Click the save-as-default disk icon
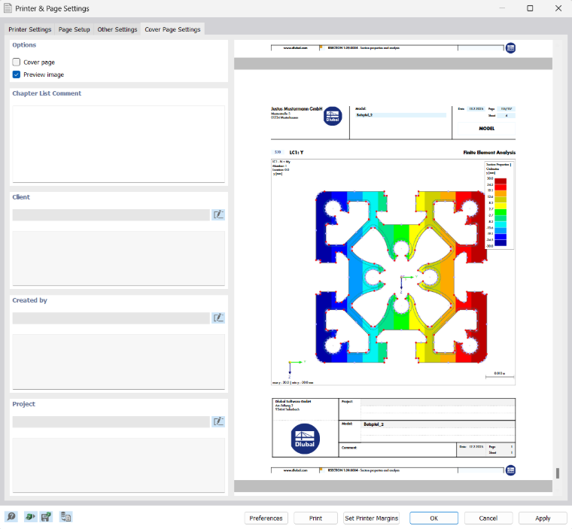This screenshot has height=529, width=572. [47, 517]
